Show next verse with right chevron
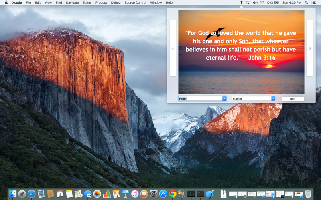321x200 pixels. coord(310,48)
